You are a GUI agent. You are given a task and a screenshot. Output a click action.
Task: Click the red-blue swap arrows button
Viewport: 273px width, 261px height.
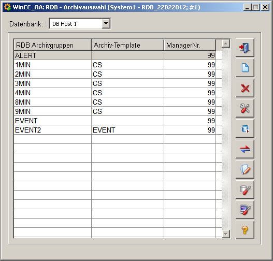245,149
